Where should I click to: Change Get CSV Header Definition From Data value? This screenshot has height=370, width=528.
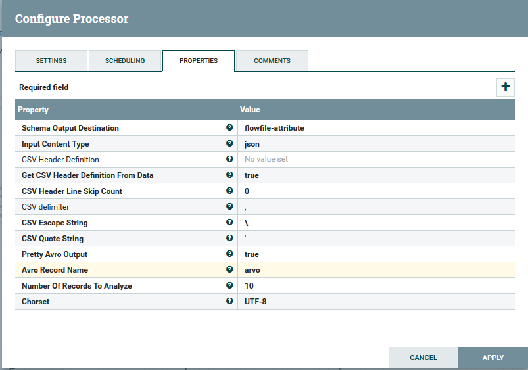point(348,175)
